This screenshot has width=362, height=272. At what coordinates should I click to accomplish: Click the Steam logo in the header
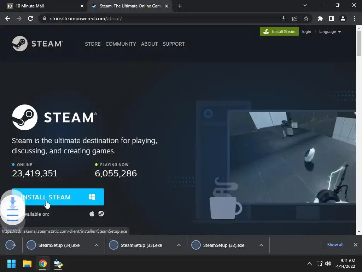click(37, 44)
